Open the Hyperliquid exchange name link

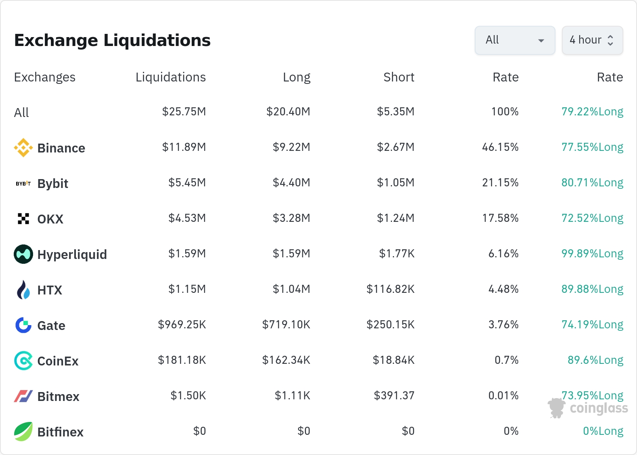72,255
